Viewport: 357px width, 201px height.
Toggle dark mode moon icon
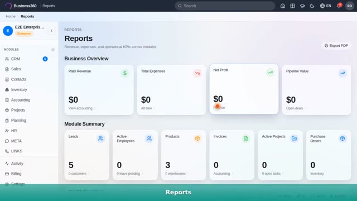[312, 6]
